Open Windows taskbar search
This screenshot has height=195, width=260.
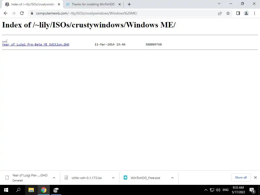click(18, 190)
